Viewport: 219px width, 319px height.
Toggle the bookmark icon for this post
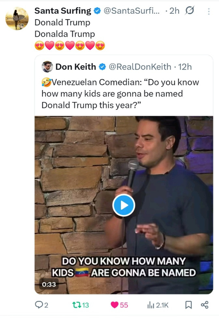(x=188, y=305)
